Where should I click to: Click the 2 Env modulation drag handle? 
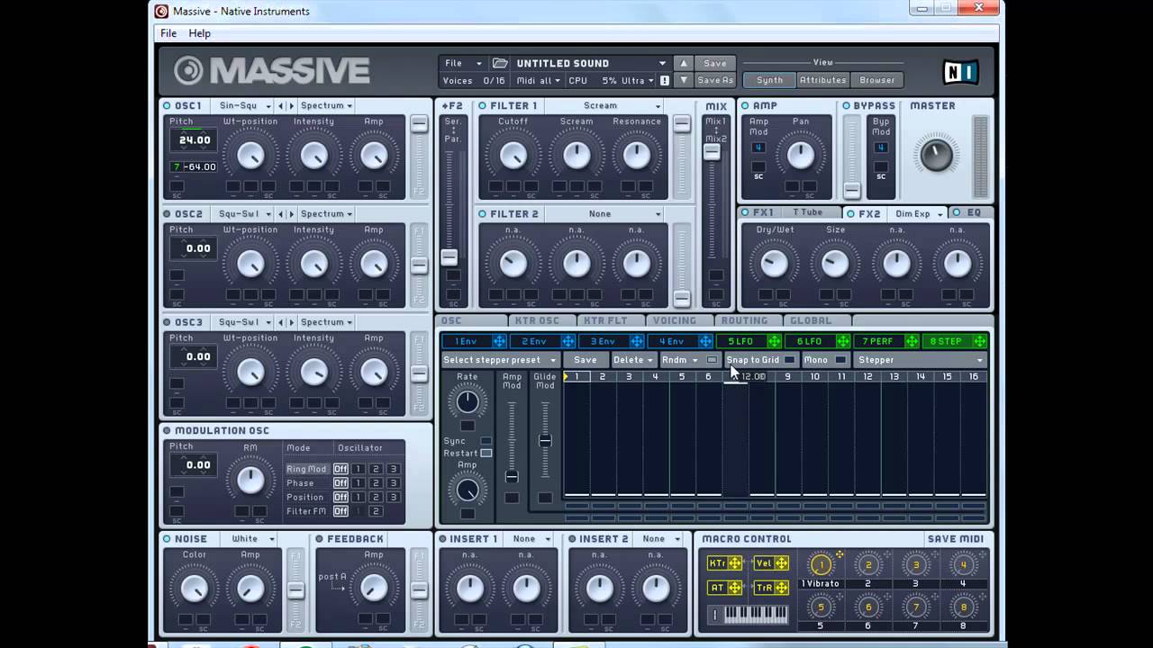pyautogui.click(x=568, y=341)
